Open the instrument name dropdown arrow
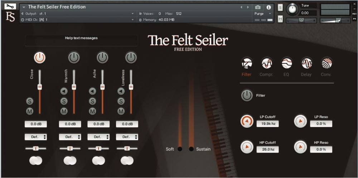Screen dimensions: 358x178 click(24, 7)
